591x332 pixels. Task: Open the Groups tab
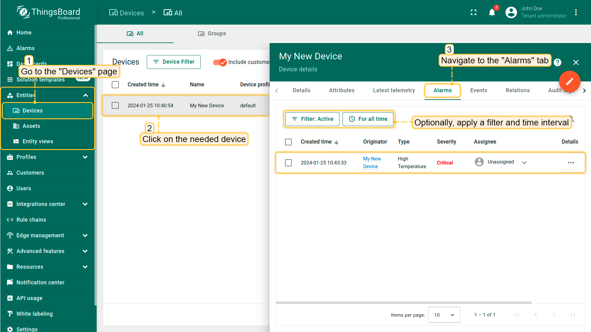click(212, 34)
